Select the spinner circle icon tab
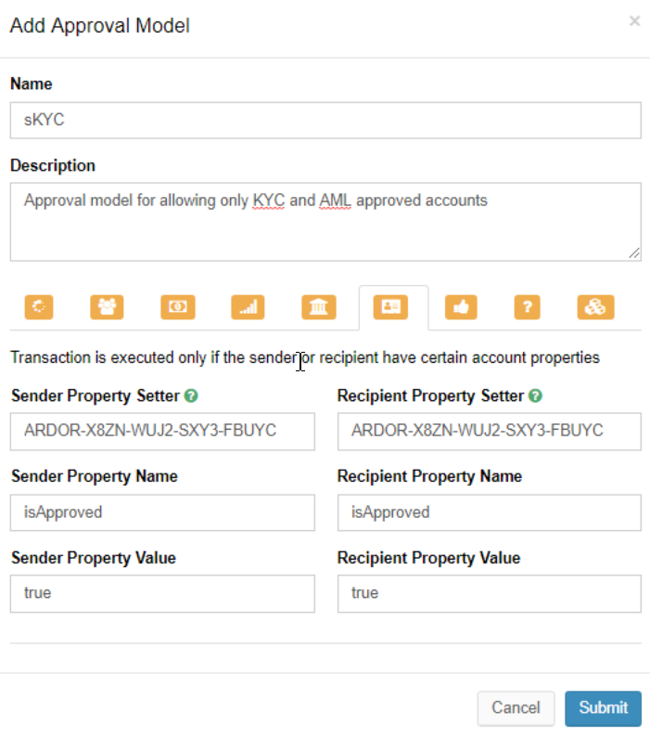 click(38, 307)
